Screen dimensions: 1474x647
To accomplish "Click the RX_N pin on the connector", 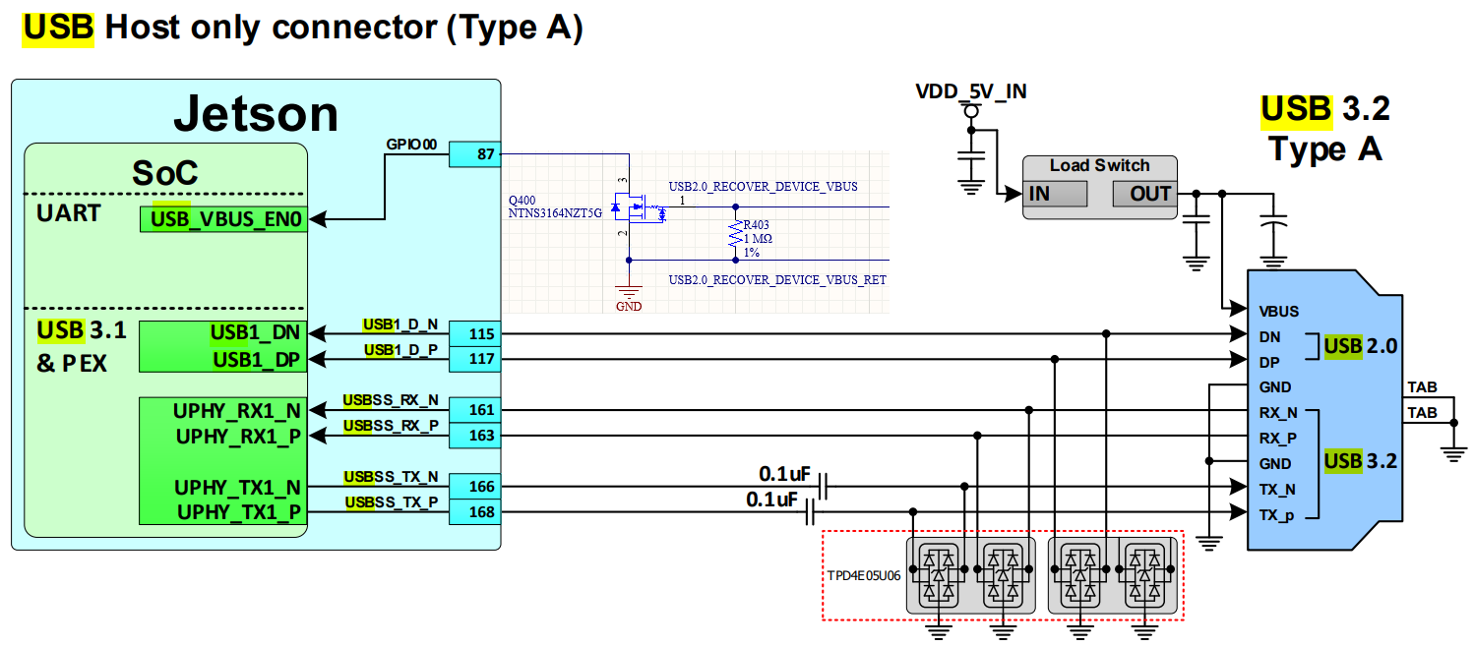I will (1278, 412).
